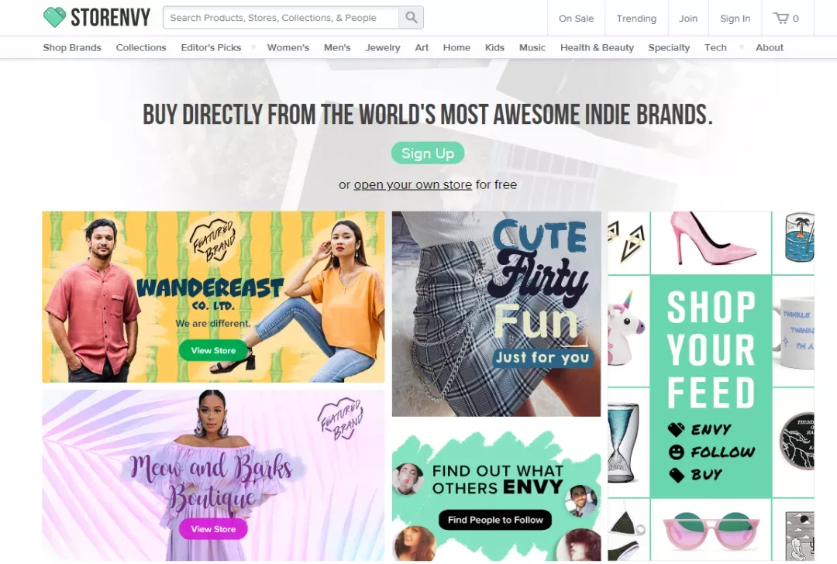
Task: Click the unicorn product image
Action: 628,331
